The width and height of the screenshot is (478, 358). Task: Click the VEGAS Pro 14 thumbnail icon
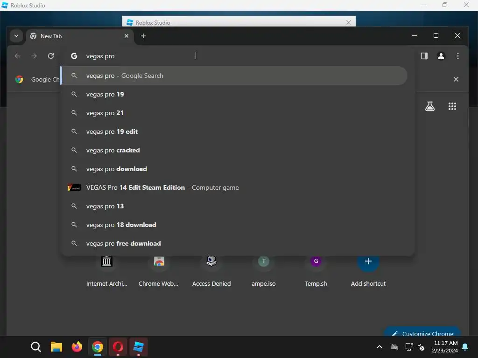point(74,187)
